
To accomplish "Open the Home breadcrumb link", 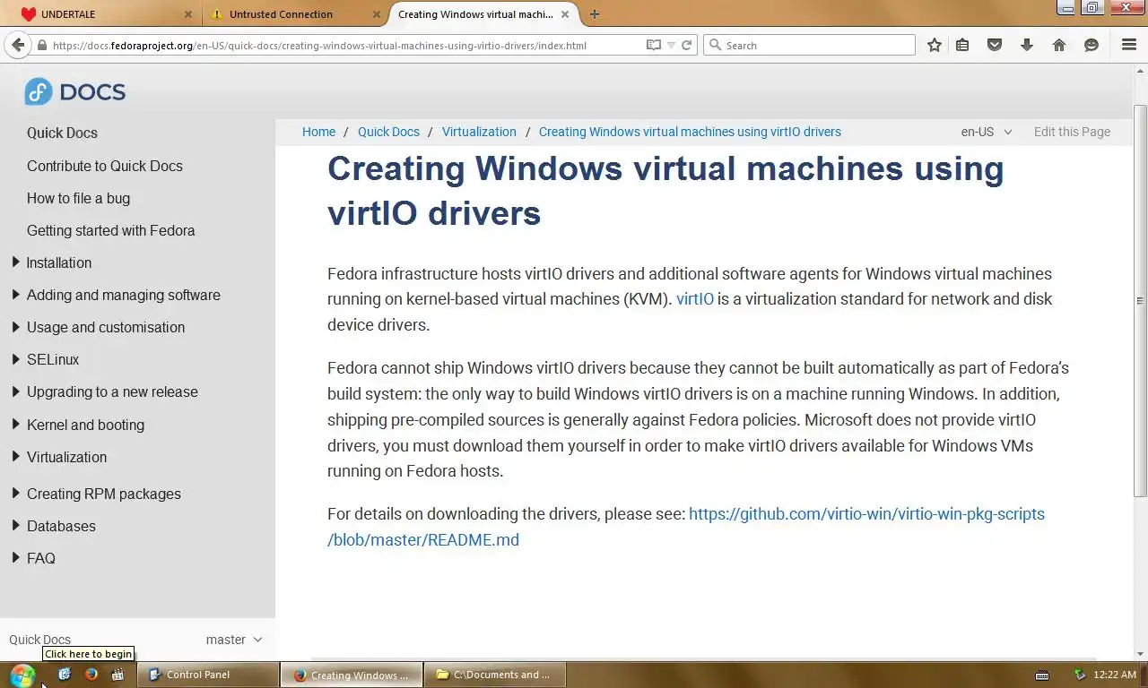I will click(318, 132).
